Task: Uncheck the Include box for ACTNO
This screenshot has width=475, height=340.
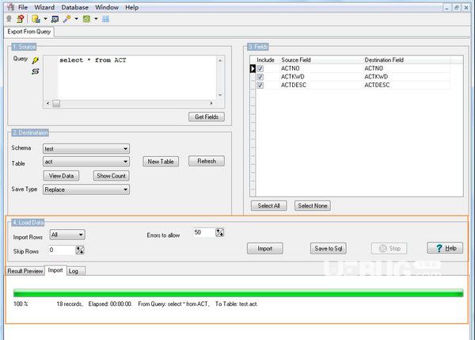Action: [x=260, y=68]
